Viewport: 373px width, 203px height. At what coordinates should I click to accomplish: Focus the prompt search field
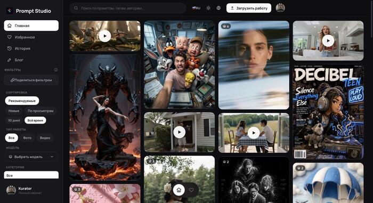click(128, 8)
